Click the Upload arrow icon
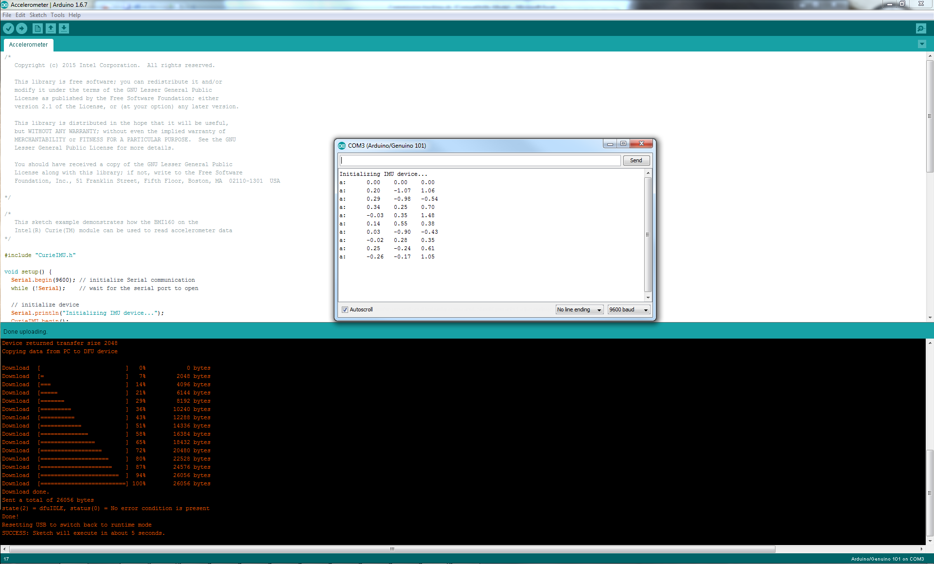Image resolution: width=934 pixels, height=564 pixels. click(x=22, y=29)
